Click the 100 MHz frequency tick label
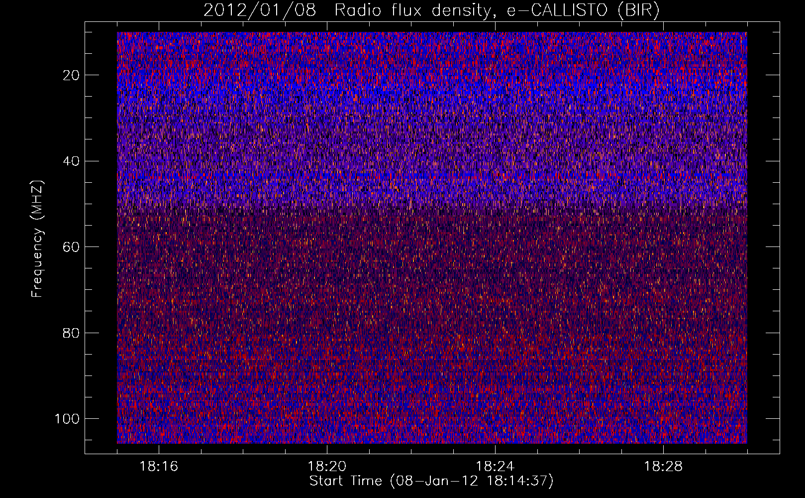 pos(67,419)
